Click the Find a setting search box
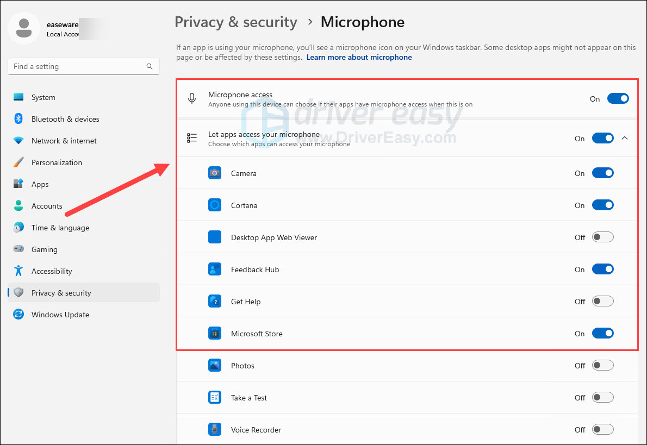 click(83, 66)
